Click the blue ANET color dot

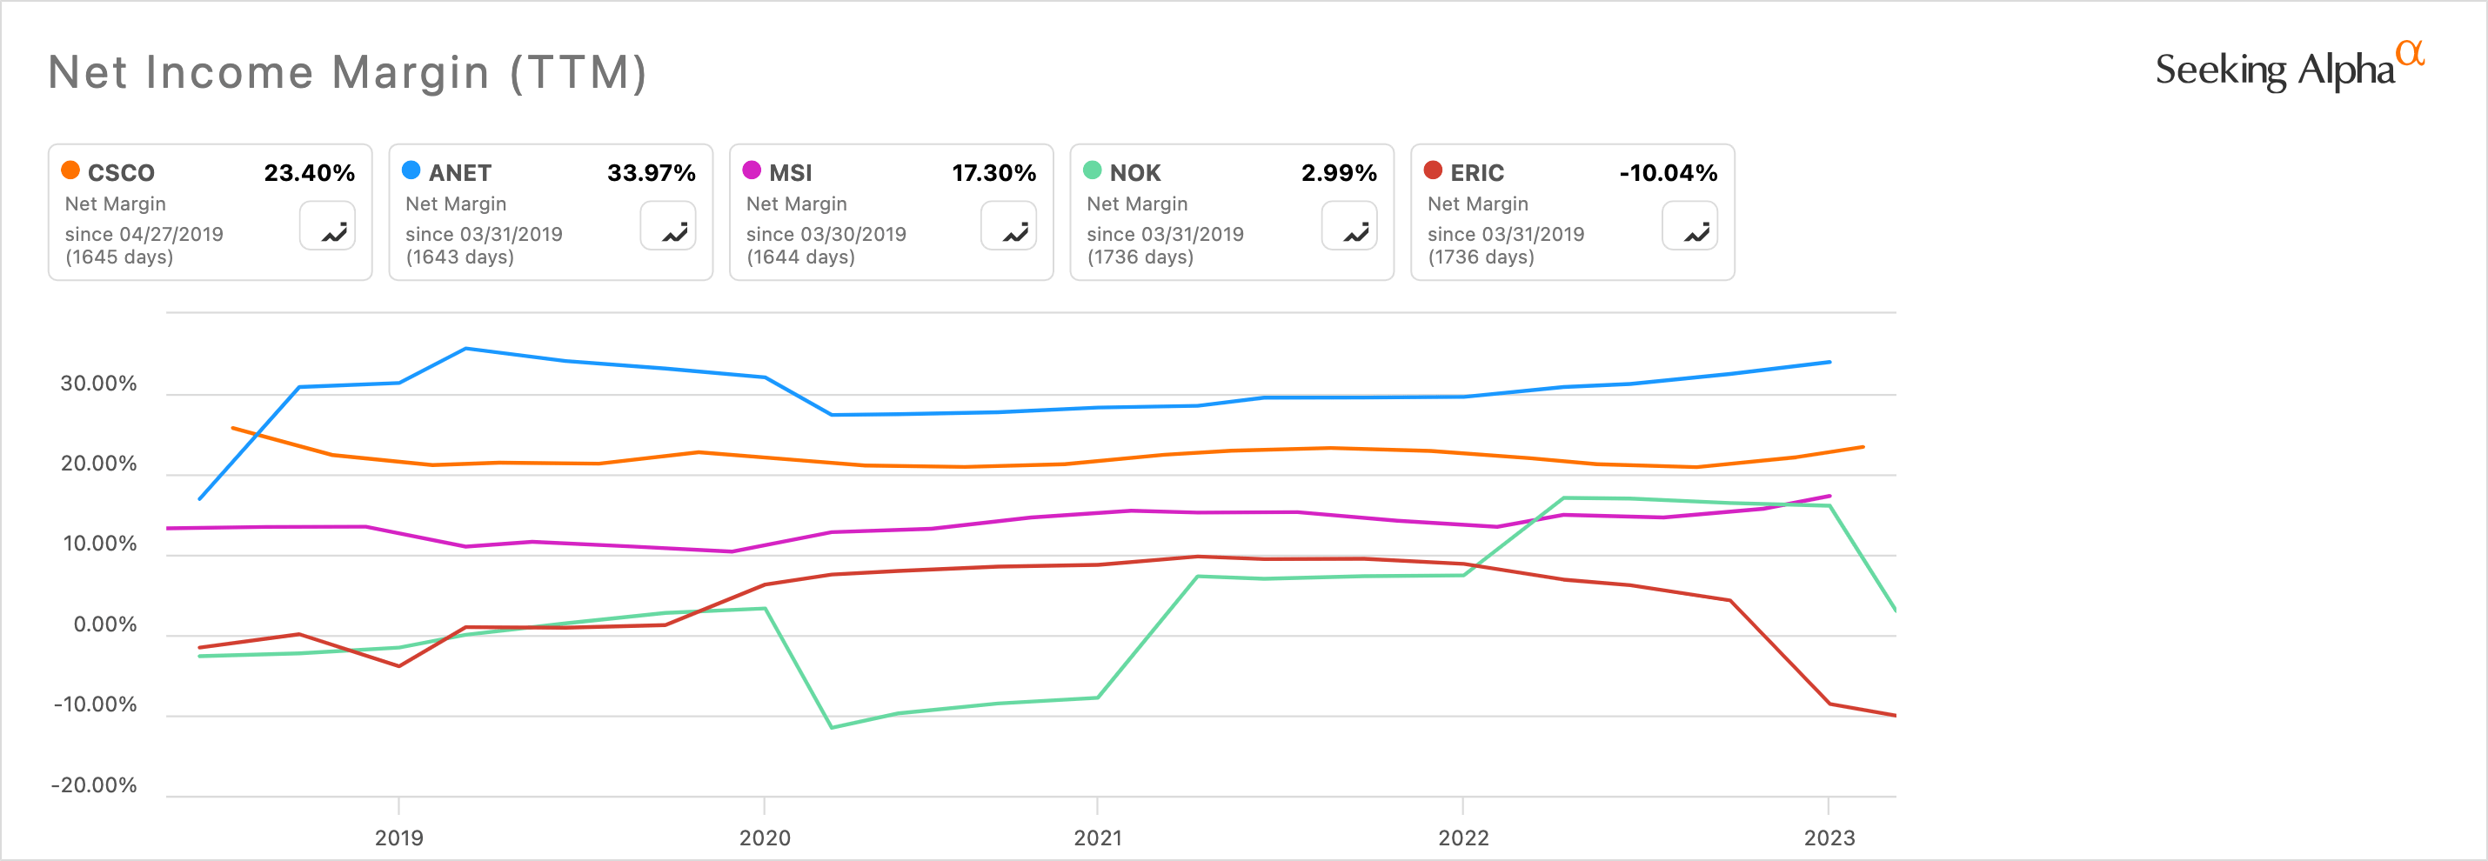[411, 170]
